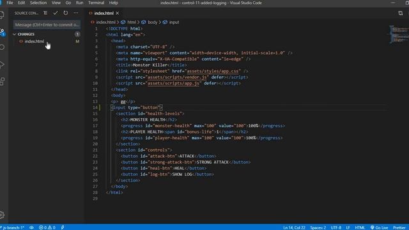Click the M modified status of index.html
409x230 pixels.
coord(77,41)
